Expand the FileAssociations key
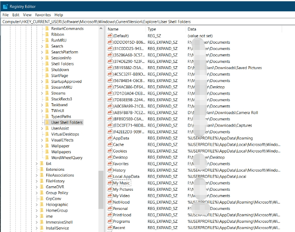The height and width of the screenshot is (232, 295). pos(37,175)
